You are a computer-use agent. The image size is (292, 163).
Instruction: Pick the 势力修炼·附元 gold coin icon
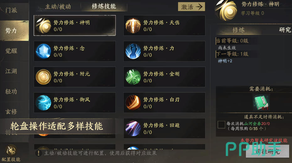point(43,77)
